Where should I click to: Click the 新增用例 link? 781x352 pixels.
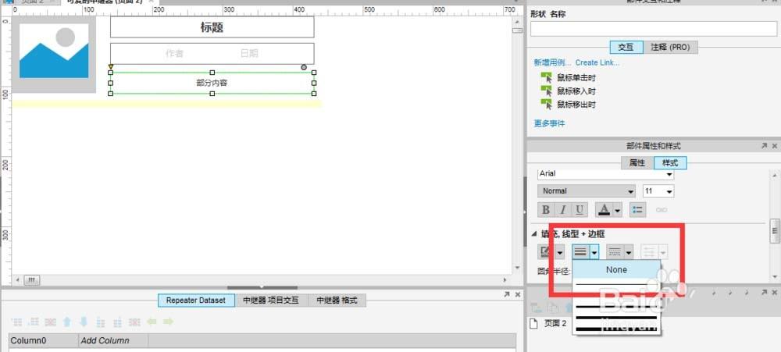[x=552, y=62]
